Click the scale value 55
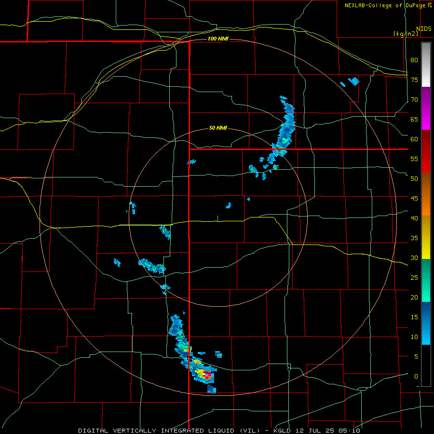This screenshot has height=434, width=434. (414, 159)
